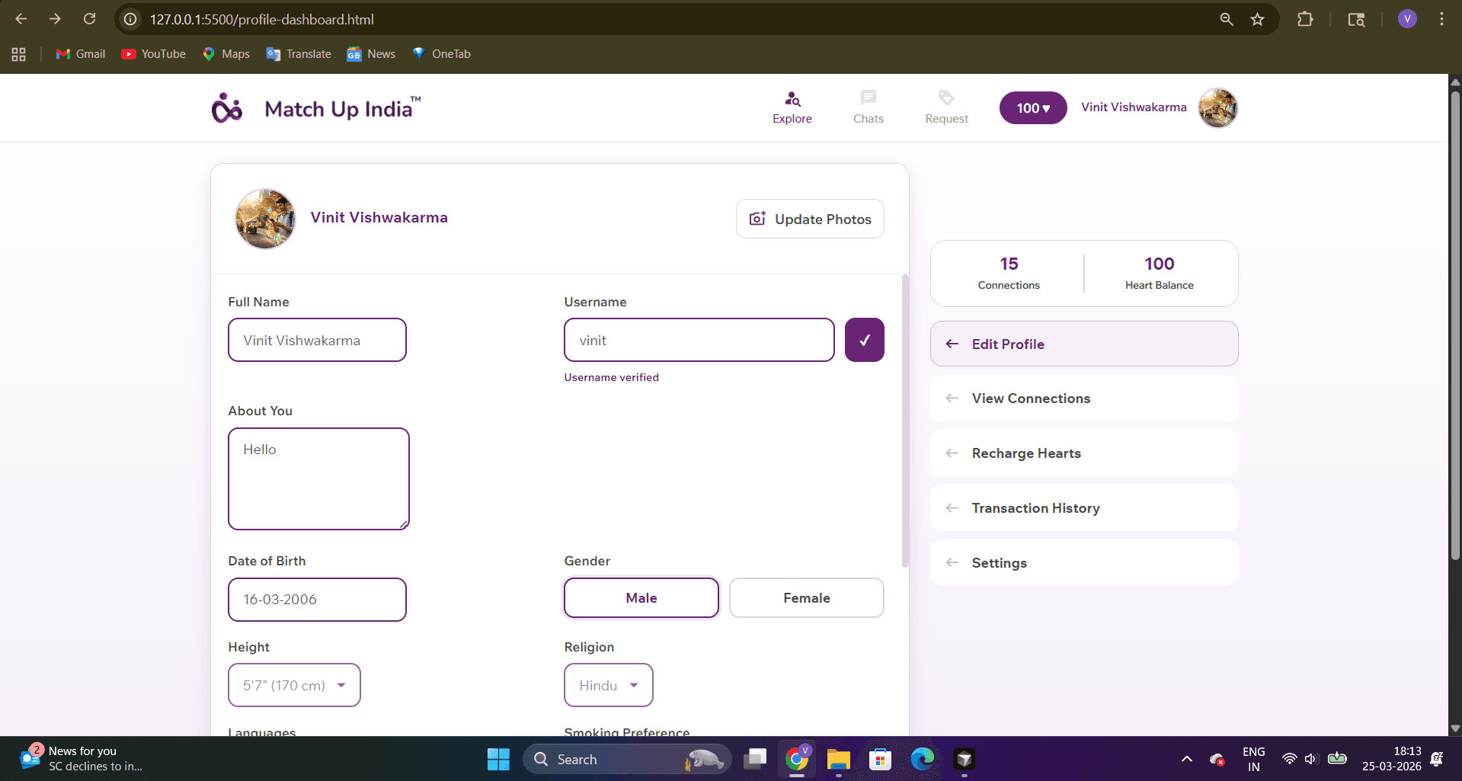Open the News for you widget
The height and width of the screenshot is (781, 1462).
(81, 758)
